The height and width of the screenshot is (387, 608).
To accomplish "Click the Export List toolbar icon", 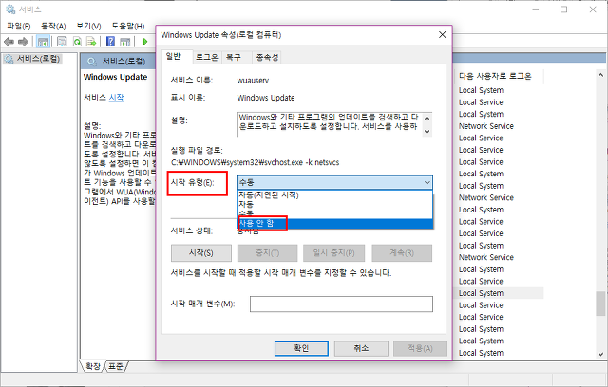I will [x=91, y=41].
